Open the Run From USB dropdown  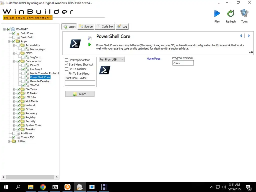[x=112, y=59]
